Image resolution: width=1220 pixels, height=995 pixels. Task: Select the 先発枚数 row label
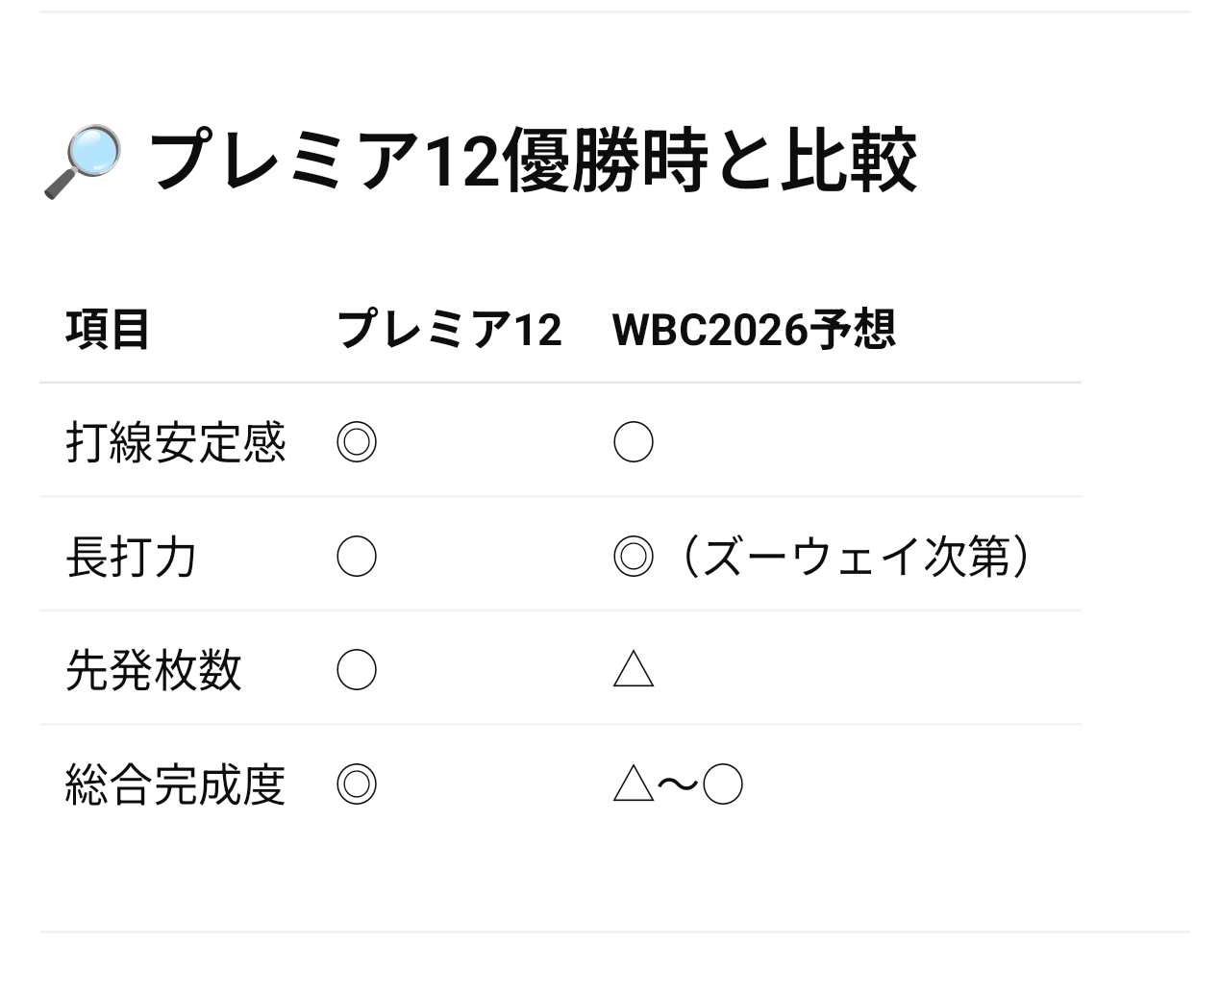click(x=154, y=670)
